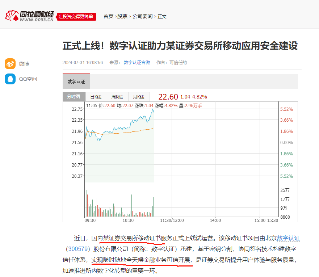
Task: Click the article headline 正式上线！数字认证助力…
Action: click(180, 46)
